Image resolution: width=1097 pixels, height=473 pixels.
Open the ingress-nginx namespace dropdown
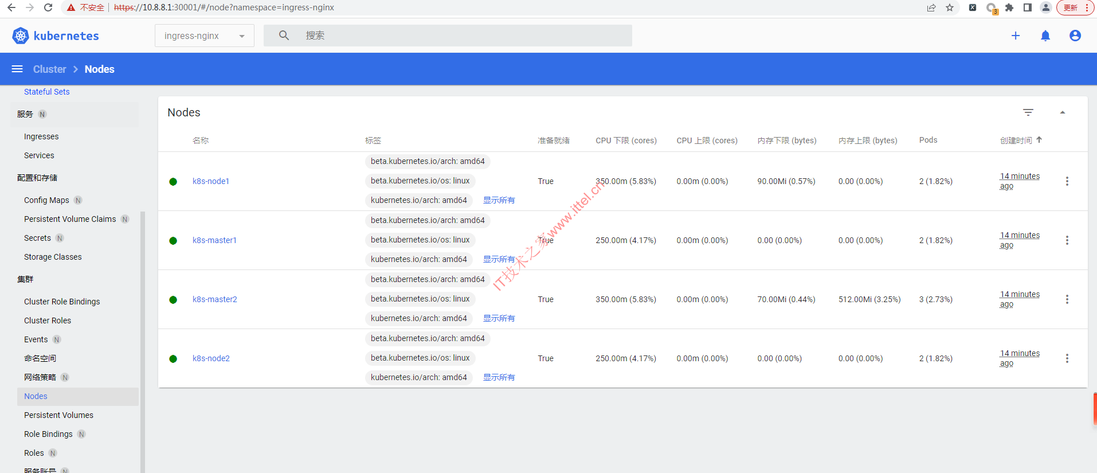point(205,36)
